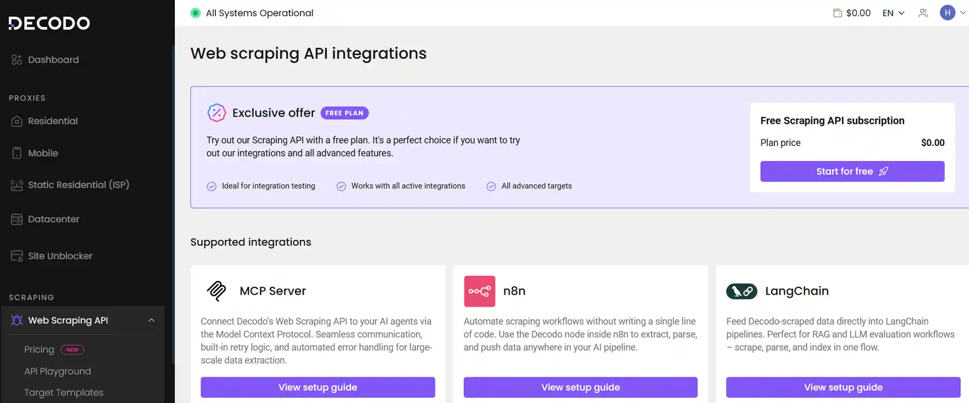
Task: Click the n8n card title
Action: pos(514,291)
